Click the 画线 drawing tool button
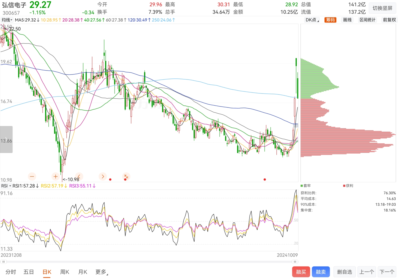This screenshot has height=279, width=398. coord(347,20)
